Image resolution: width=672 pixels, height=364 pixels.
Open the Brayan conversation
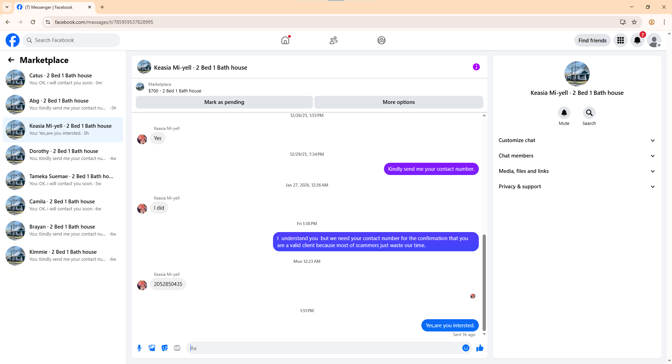click(63, 231)
